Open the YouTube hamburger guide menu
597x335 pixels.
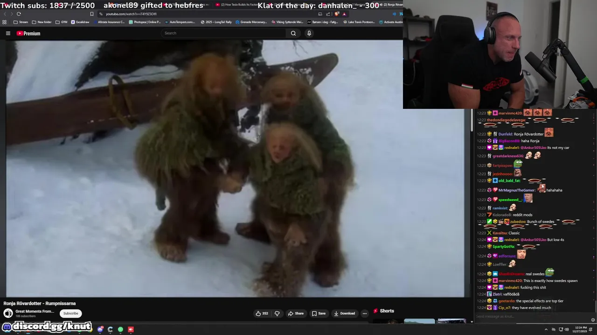(x=8, y=33)
